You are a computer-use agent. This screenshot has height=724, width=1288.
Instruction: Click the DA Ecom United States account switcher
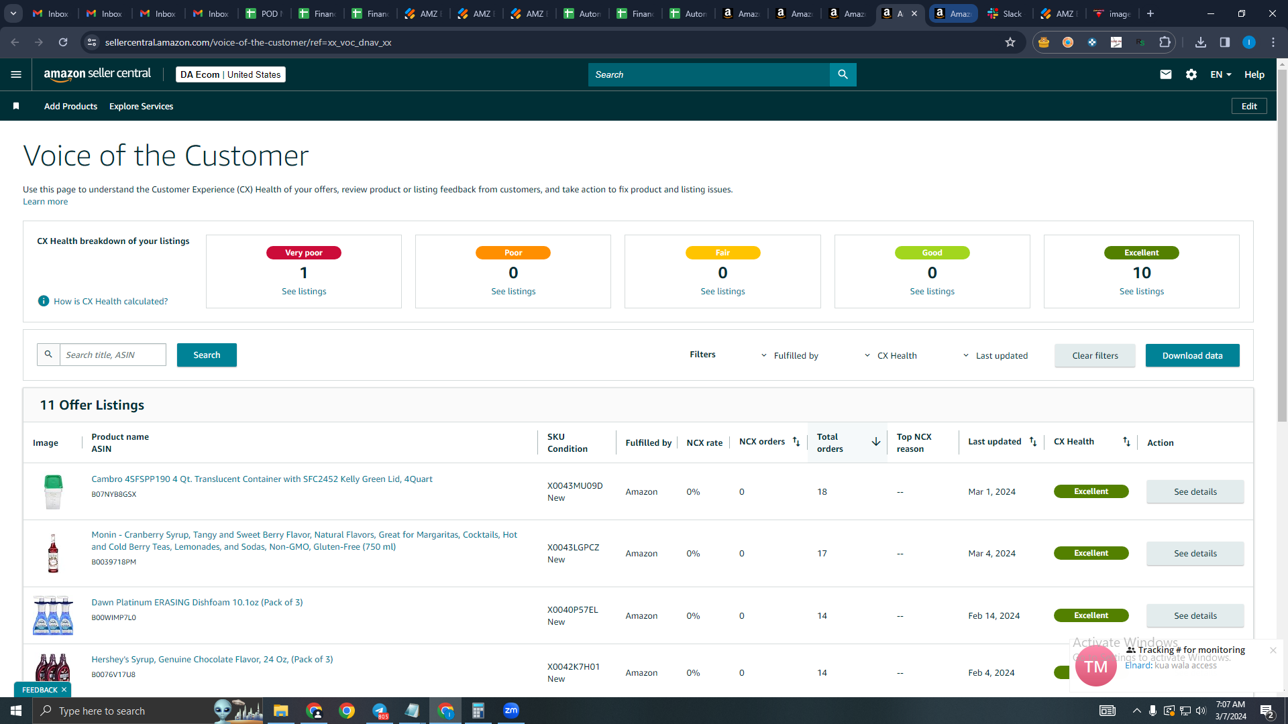(x=230, y=74)
